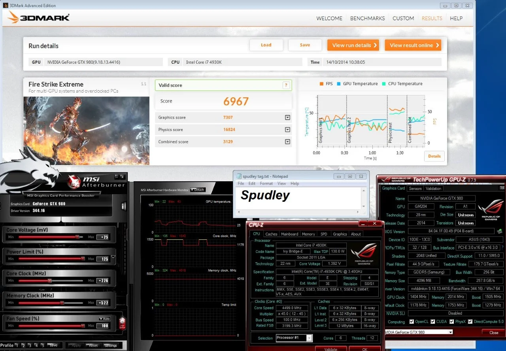Click the ROG logo in GPU-Z
506x351 pixels.
(490, 210)
